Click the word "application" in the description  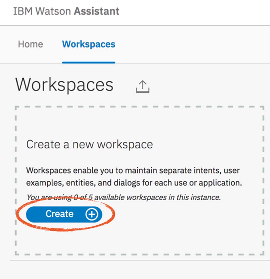tap(220, 183)
